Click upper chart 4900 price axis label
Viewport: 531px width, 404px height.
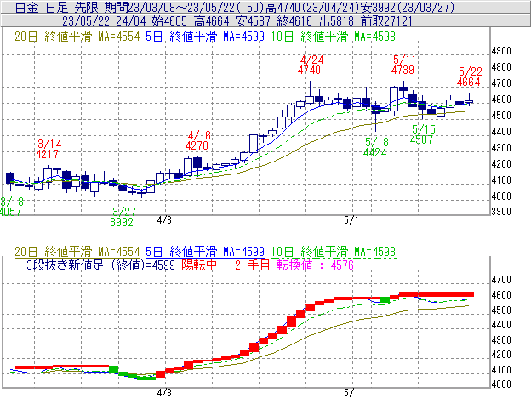click(x=501, y=51)
